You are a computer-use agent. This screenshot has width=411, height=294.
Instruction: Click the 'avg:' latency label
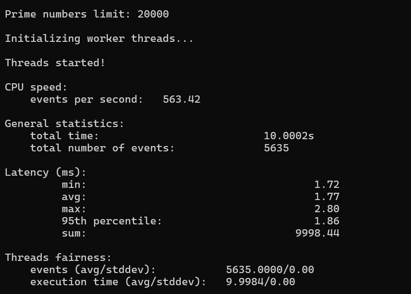click(74, 197)
